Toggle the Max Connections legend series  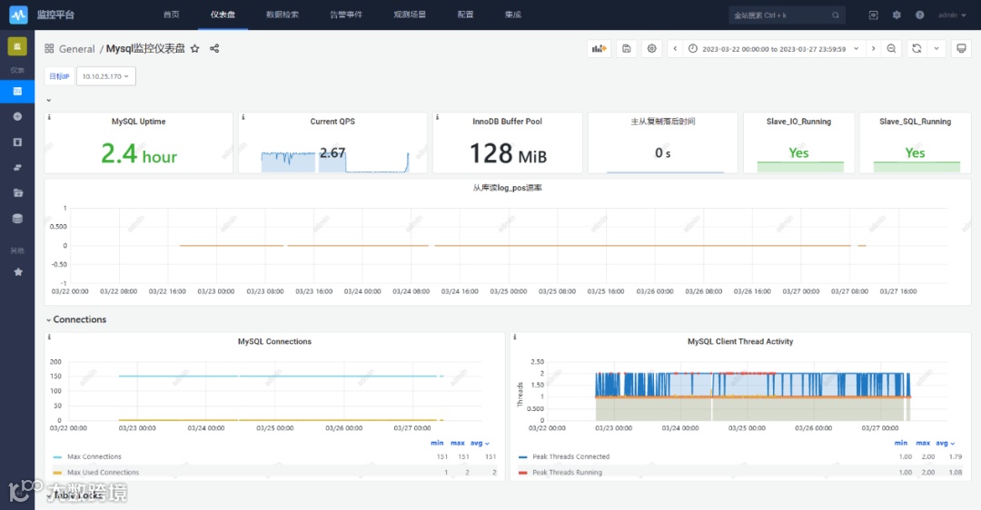(x=94, y=456)
